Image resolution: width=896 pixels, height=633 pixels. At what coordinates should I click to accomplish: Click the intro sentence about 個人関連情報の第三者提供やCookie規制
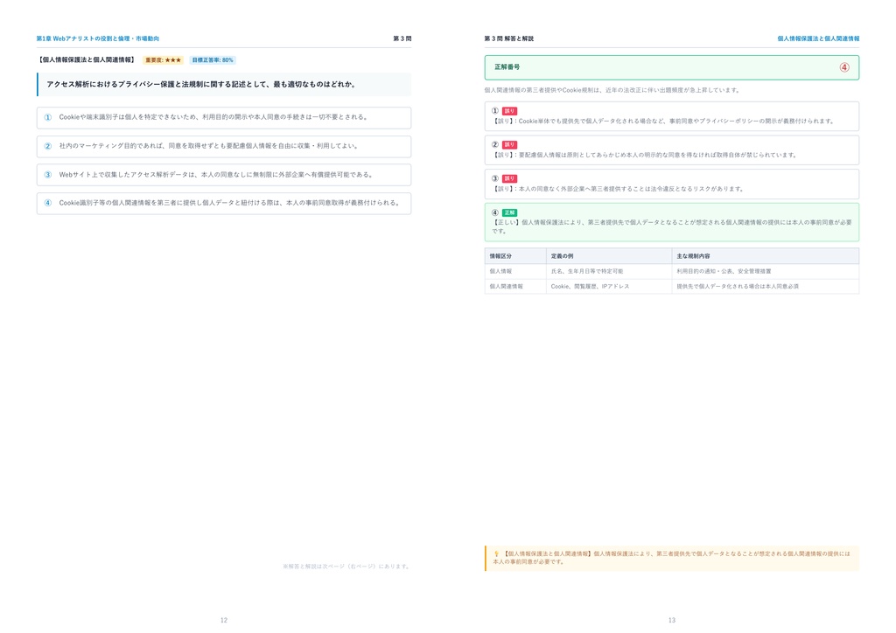click(612, 90)
